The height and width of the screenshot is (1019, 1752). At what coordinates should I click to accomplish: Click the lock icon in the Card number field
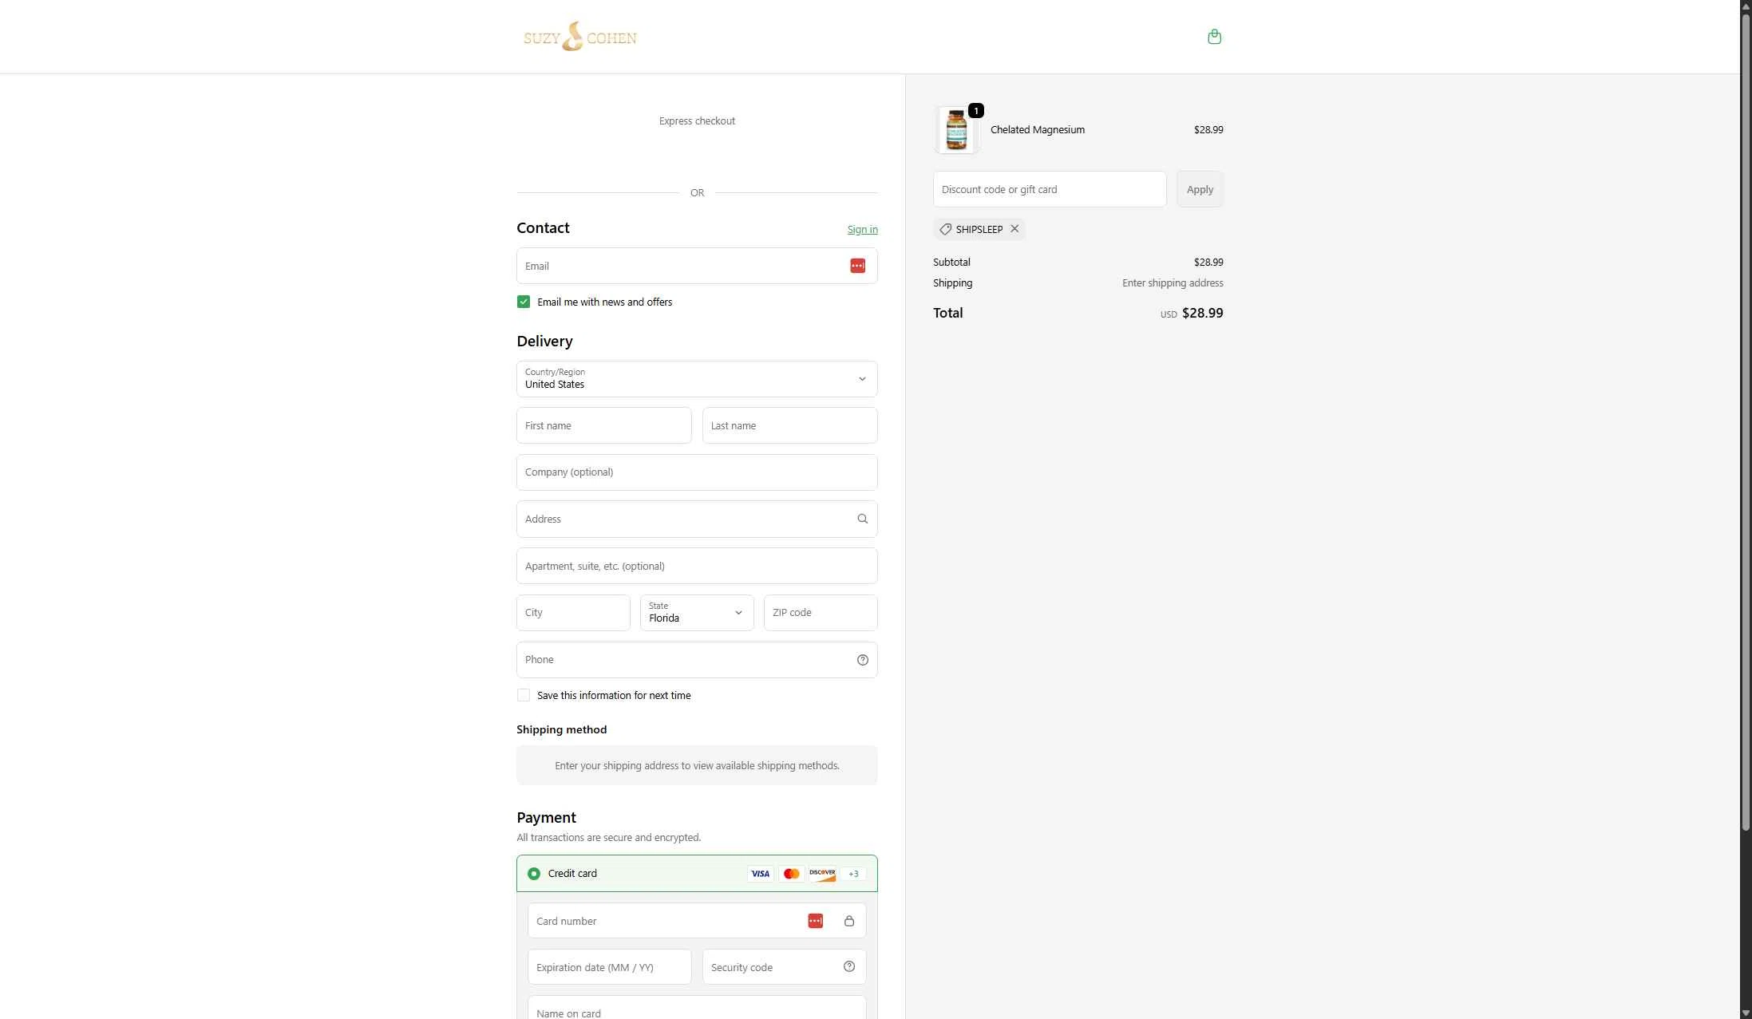848,921
